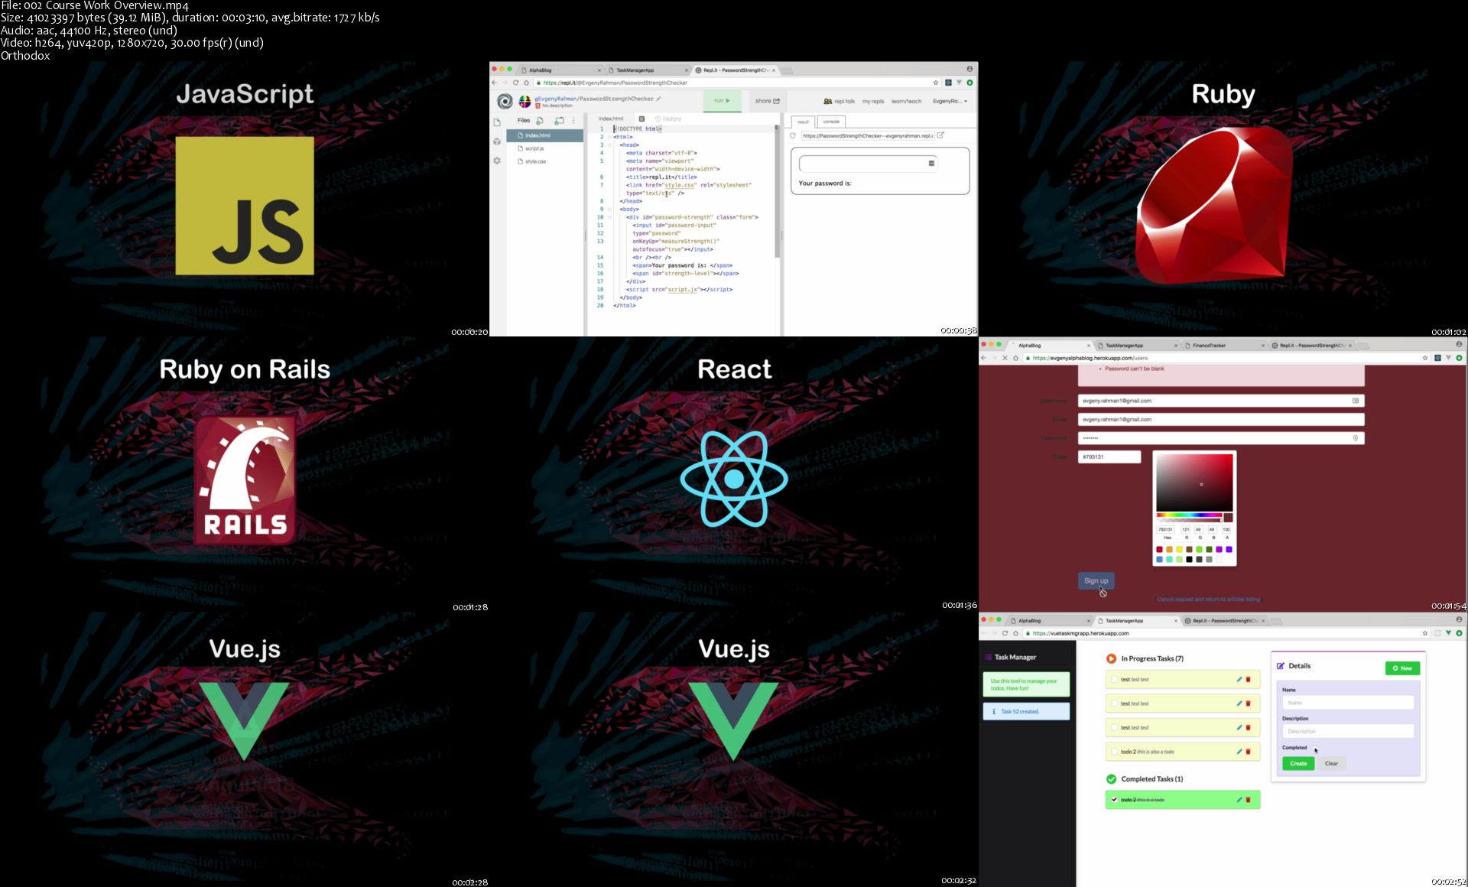
Task: Collapse the div fold on line 10
Action: [x=609, y=217]
